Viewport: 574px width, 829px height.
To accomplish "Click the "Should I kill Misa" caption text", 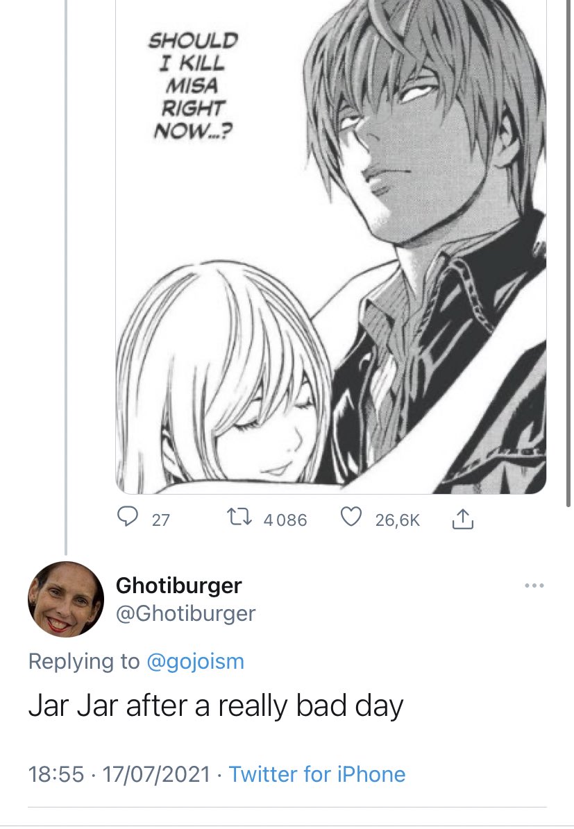I will coord(192,84).
